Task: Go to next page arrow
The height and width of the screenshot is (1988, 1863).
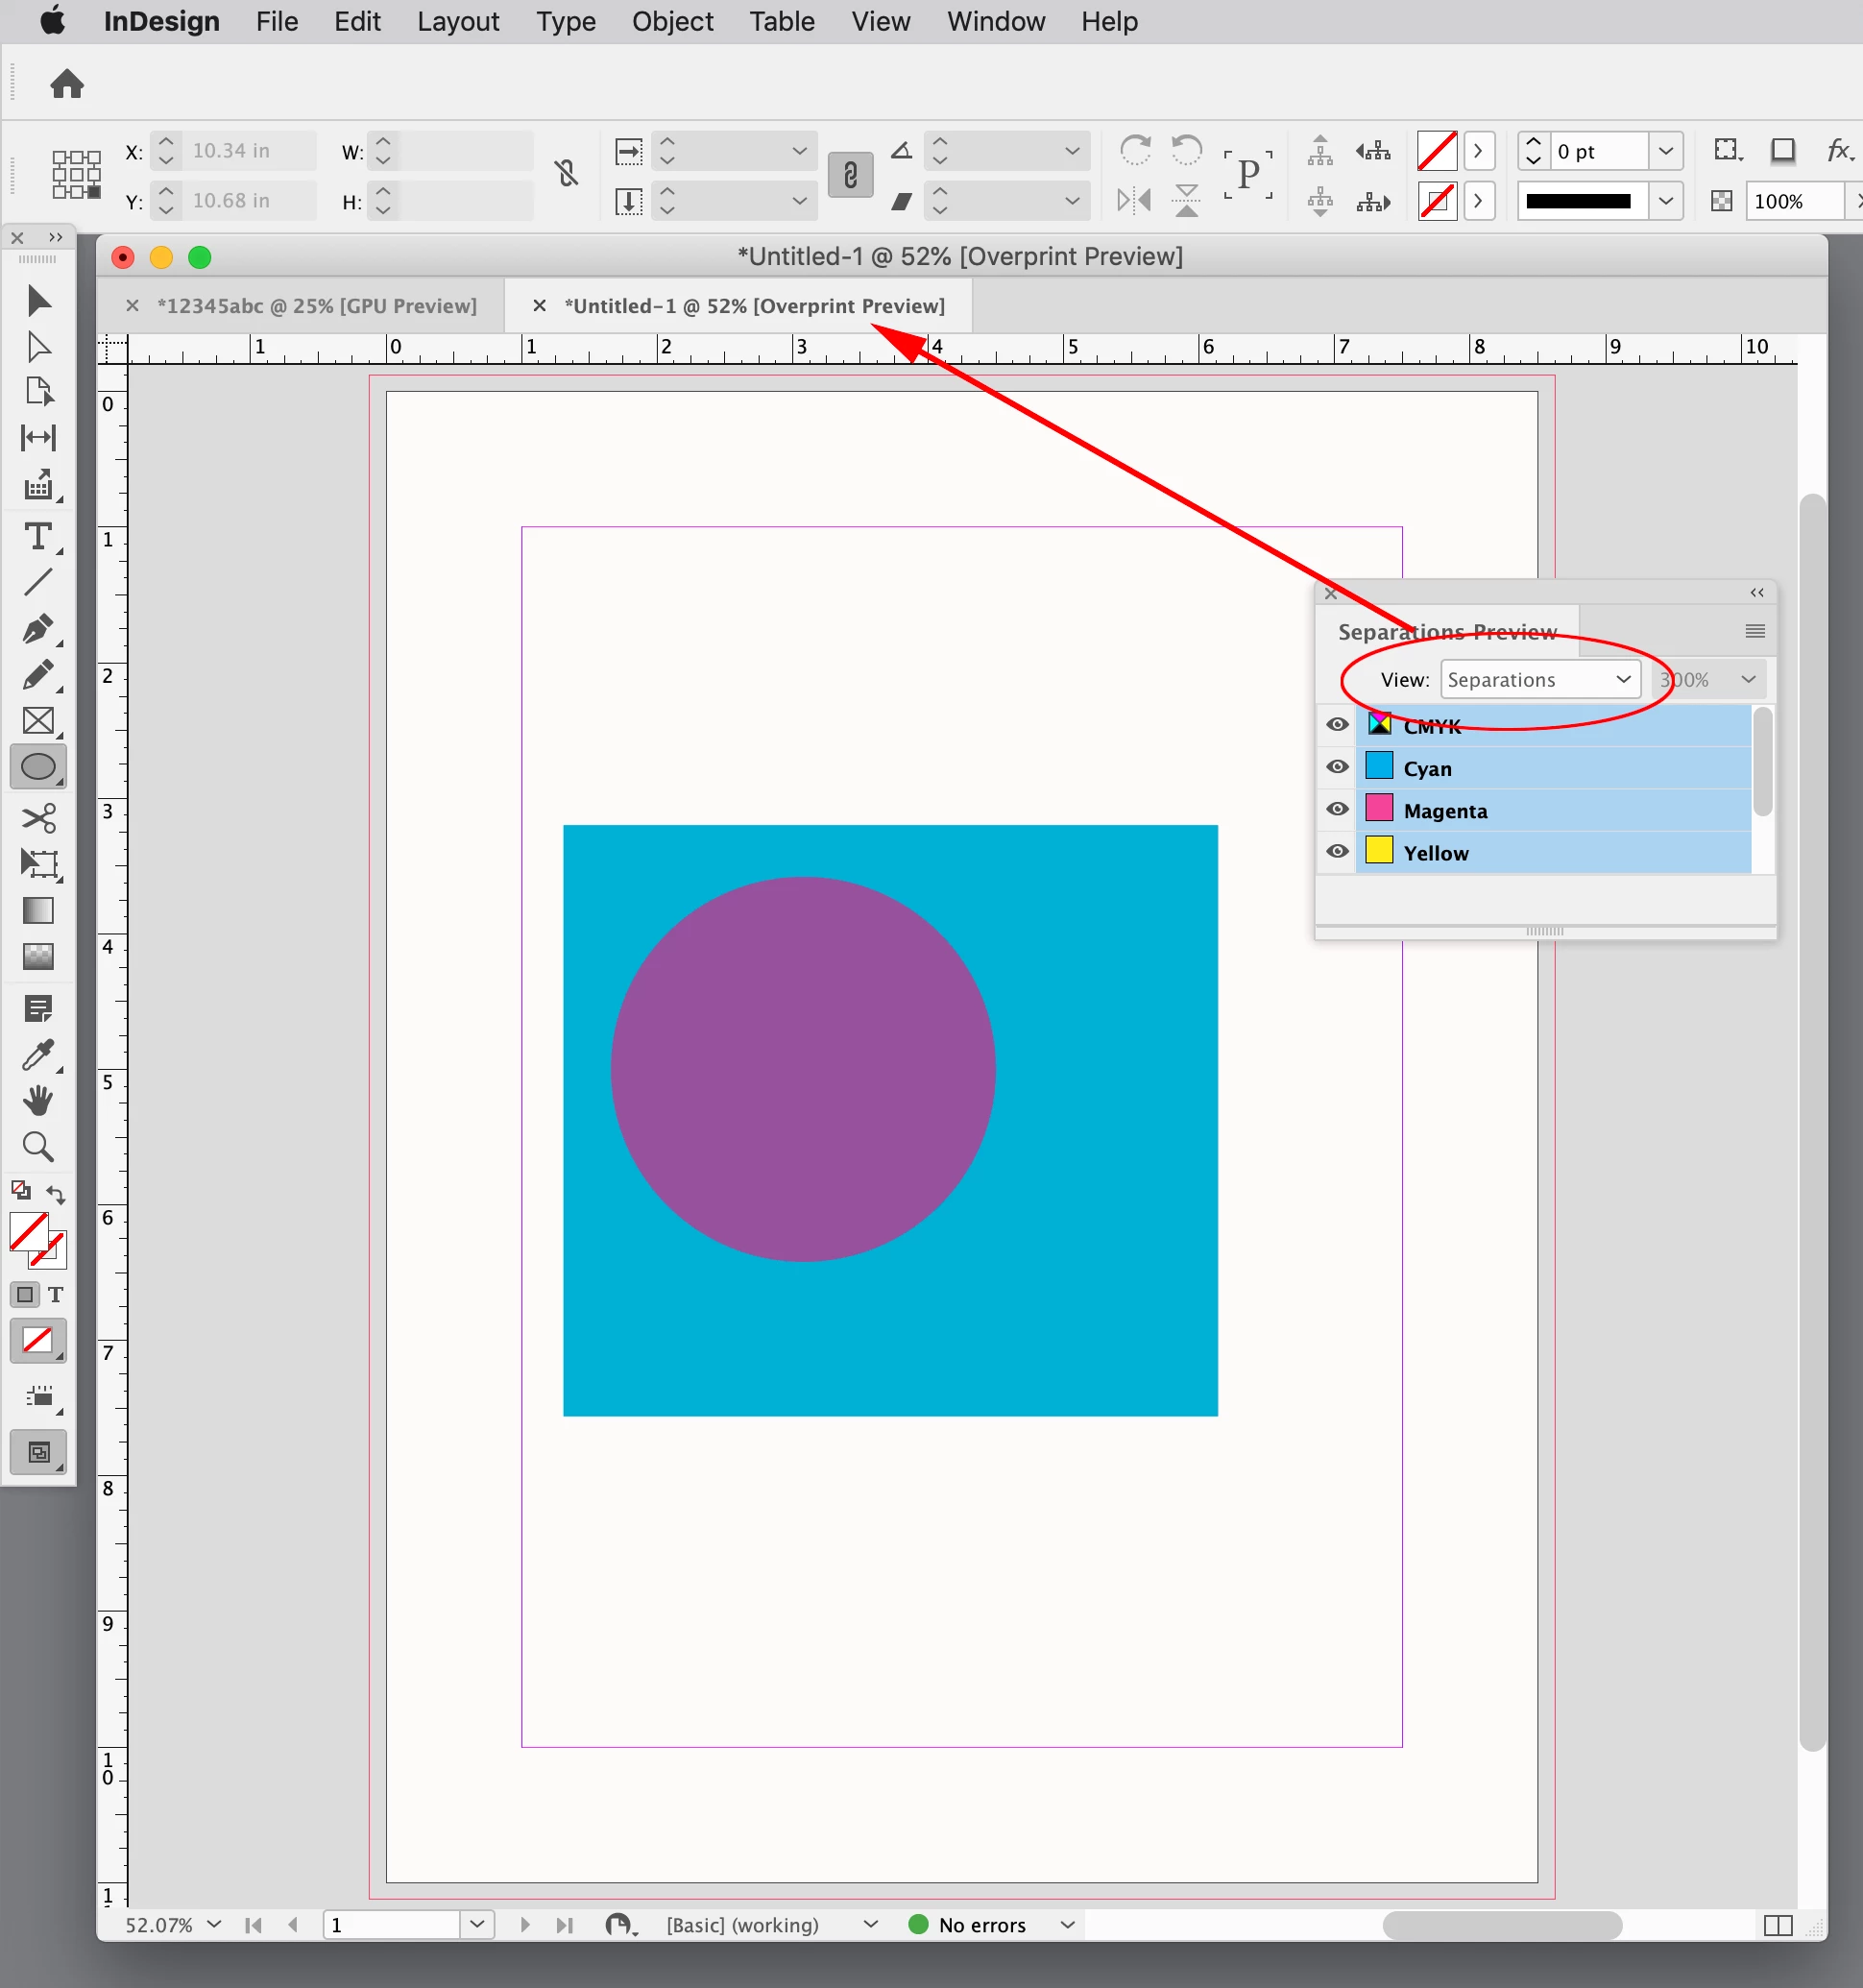Action: click(524, 1925)
